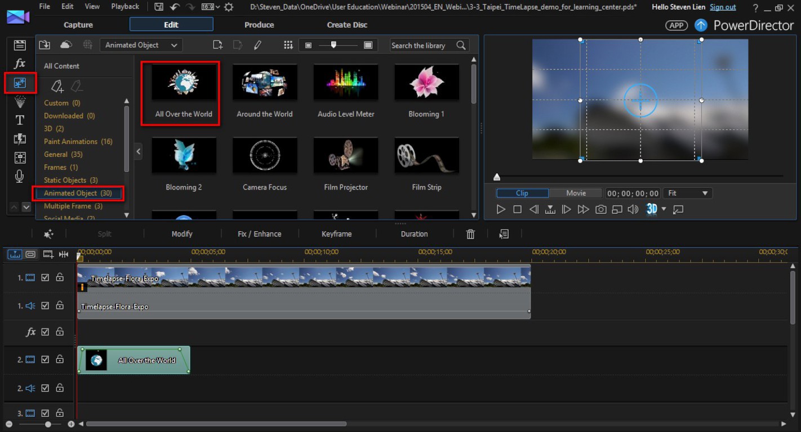Click the Modify button
The width and height of the screenshot is (801, 432).
tap(182, 234)
